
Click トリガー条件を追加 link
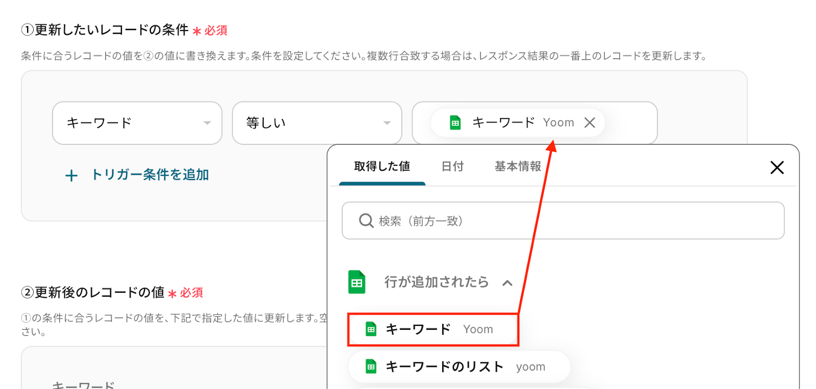tap(150, 175)
